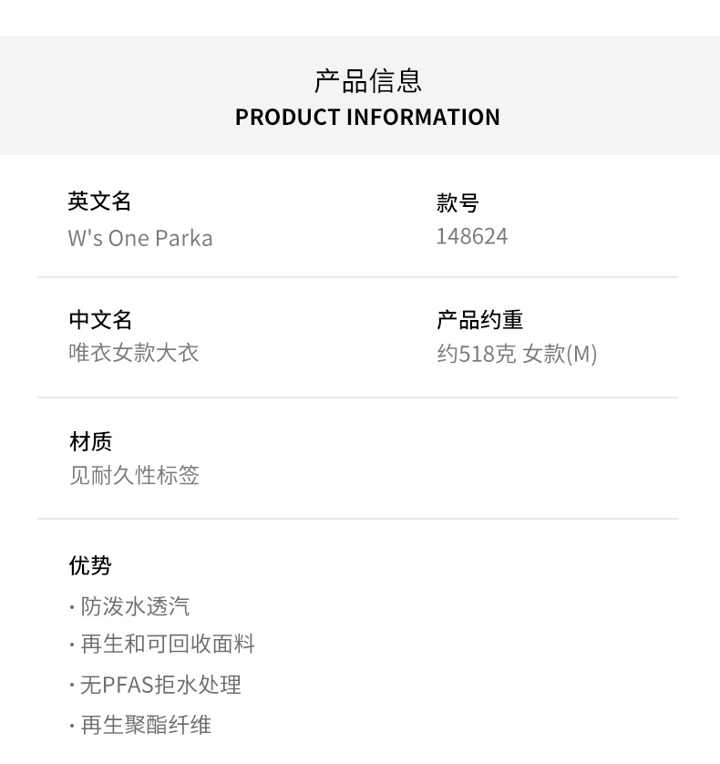
Task: Click the divider line below 见耐久性标签
Action: pos(357,519)
